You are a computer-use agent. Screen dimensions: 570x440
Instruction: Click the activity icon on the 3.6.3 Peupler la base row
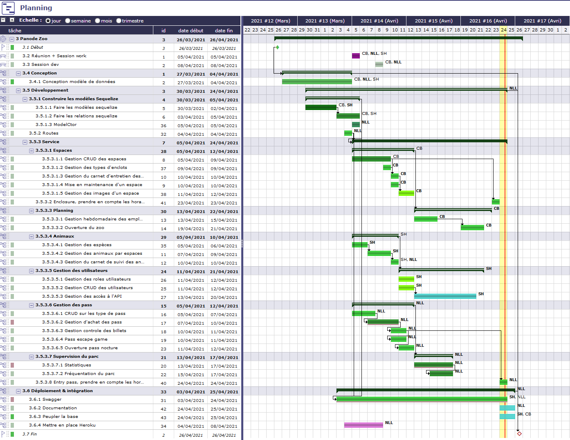pos(4,417)
